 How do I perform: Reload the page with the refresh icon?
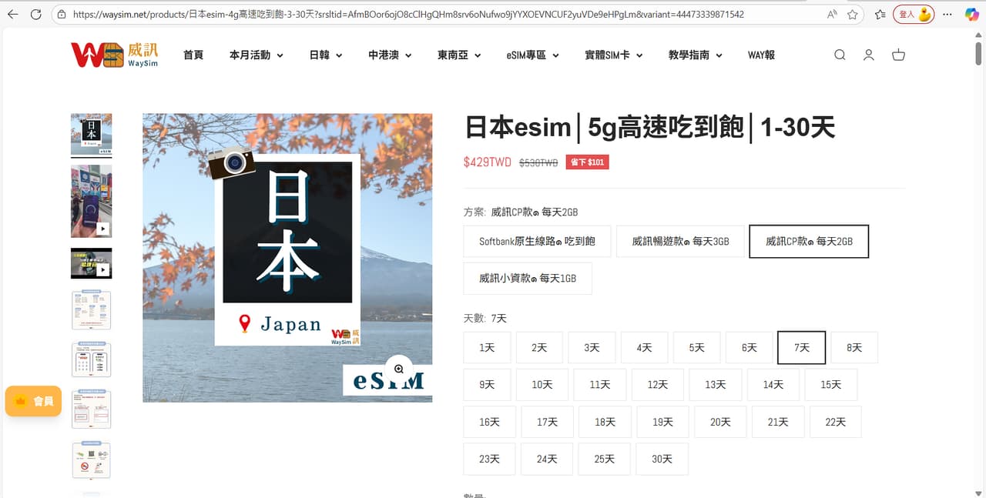click(x=35, y=14)
